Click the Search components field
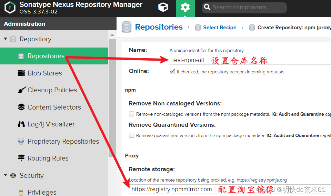Screen dimensions: 331x196 pos(244,8)
